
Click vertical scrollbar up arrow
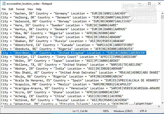coord(162,13)
